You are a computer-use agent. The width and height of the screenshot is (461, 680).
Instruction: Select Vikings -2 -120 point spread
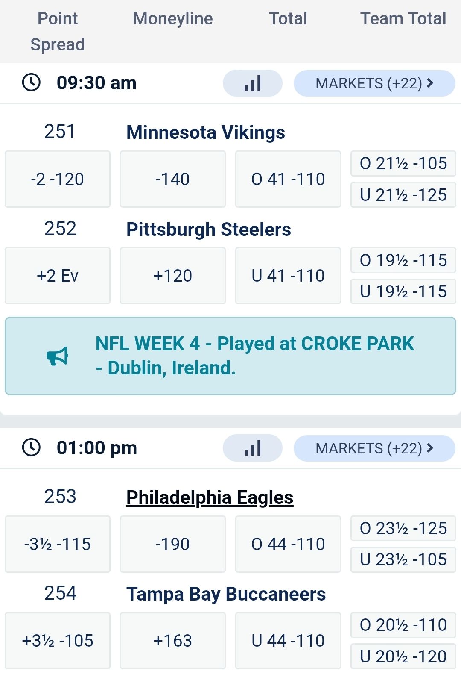coord(58,179)
